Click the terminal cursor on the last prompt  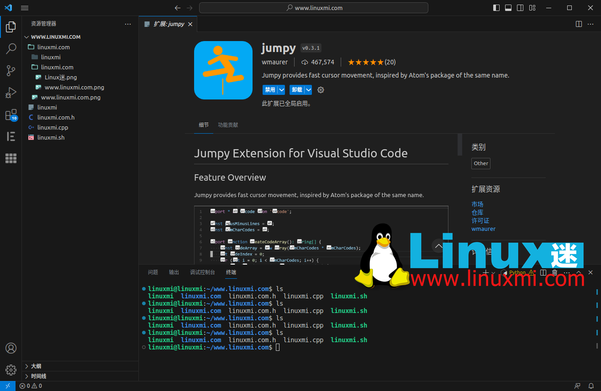[x=278, y=348]
